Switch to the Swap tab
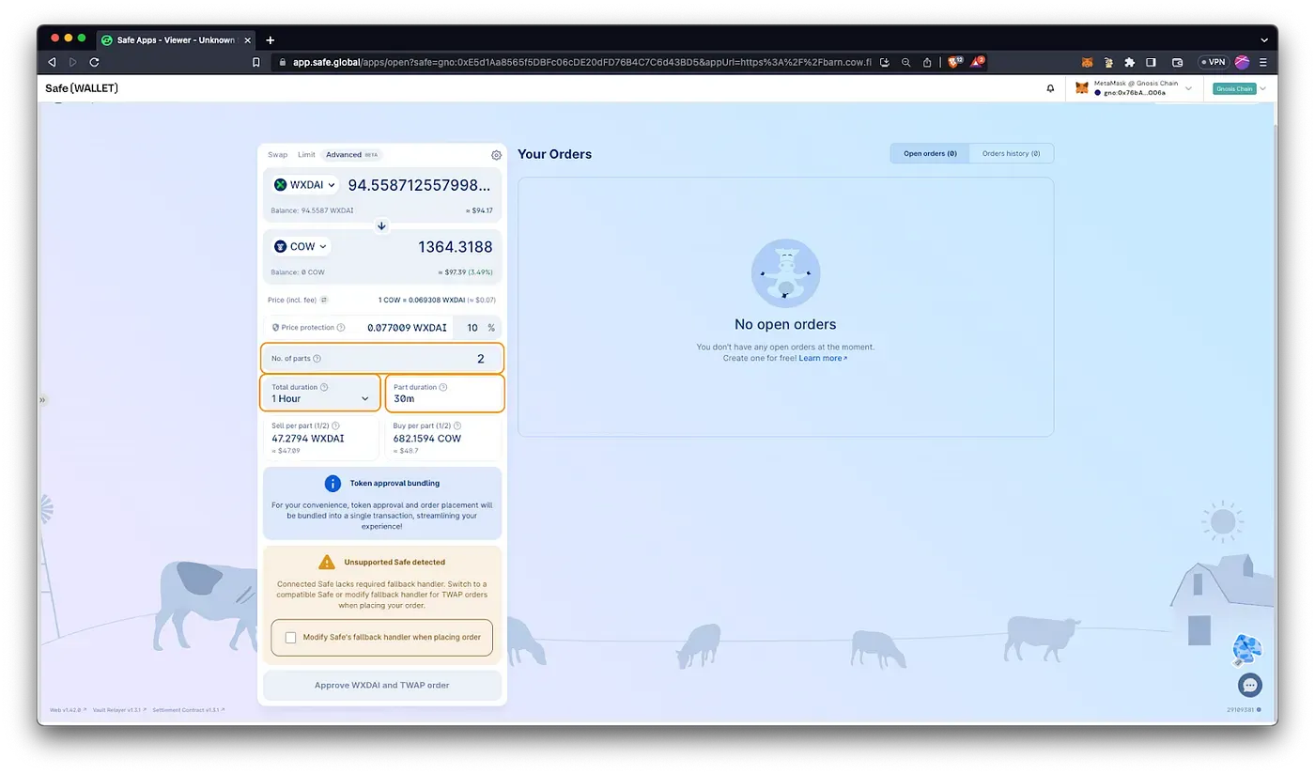The image size is (1315, 774). point(278,155)
